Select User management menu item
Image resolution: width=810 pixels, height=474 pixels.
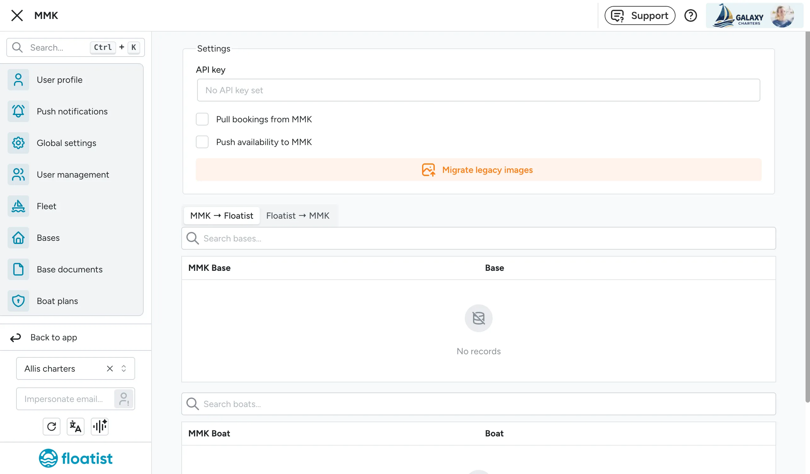(x=72, y=174)
